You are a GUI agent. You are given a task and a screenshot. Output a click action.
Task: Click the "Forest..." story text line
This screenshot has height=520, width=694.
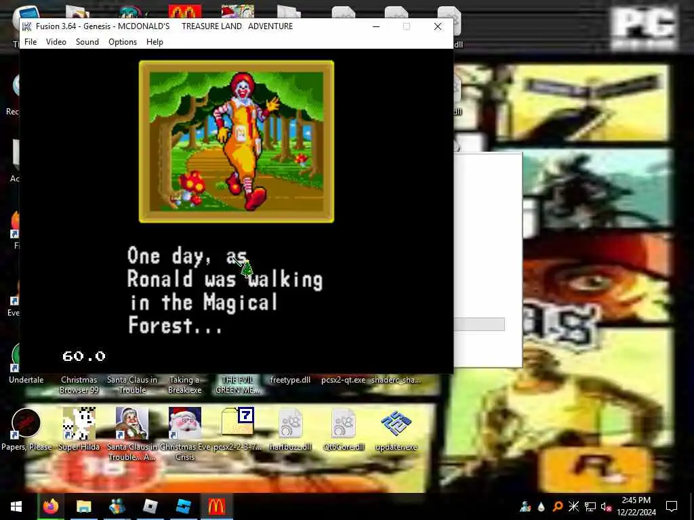(x=175, y=325)
